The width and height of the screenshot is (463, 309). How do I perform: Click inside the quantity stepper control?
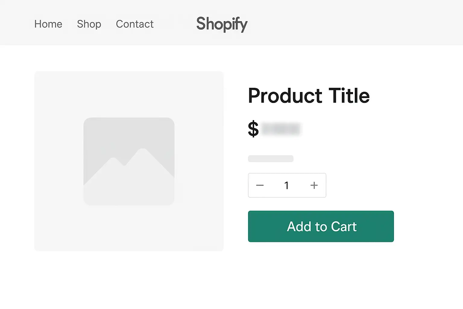click(287, 185)
